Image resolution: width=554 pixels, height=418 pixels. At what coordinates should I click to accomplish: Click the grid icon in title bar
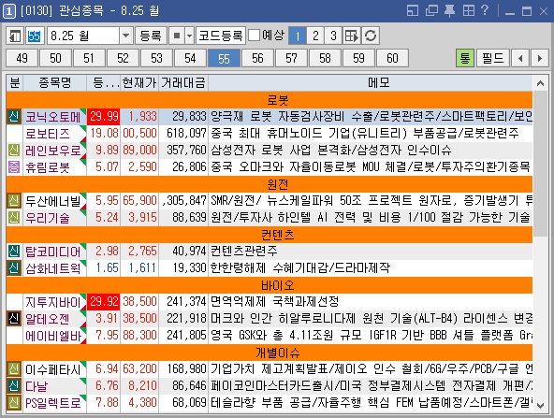click(x=469, y=10)
